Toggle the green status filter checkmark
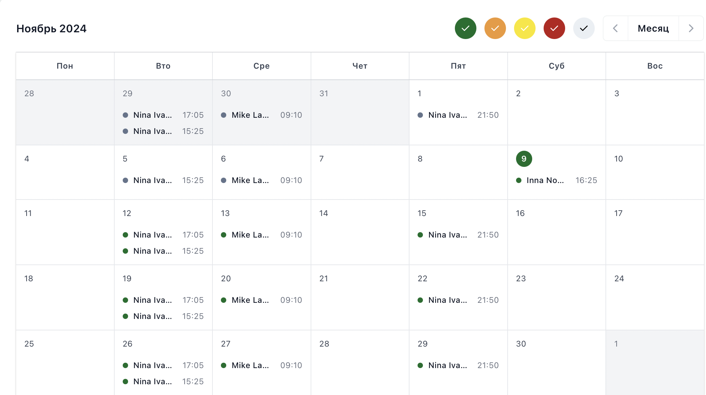Screen dimensions: 706x395 (465, 28)
